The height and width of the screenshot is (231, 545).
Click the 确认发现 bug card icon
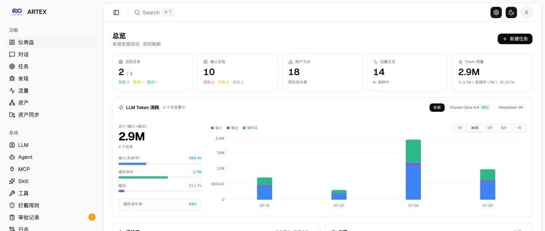[205, 62]
